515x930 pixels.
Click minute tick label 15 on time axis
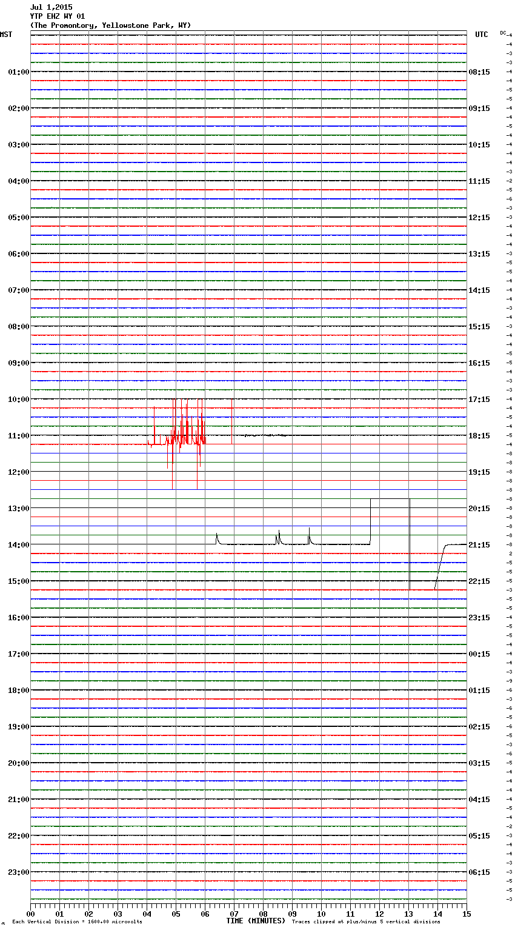coord(467,914)
